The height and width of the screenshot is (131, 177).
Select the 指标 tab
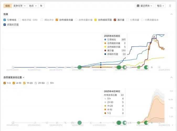8,6
